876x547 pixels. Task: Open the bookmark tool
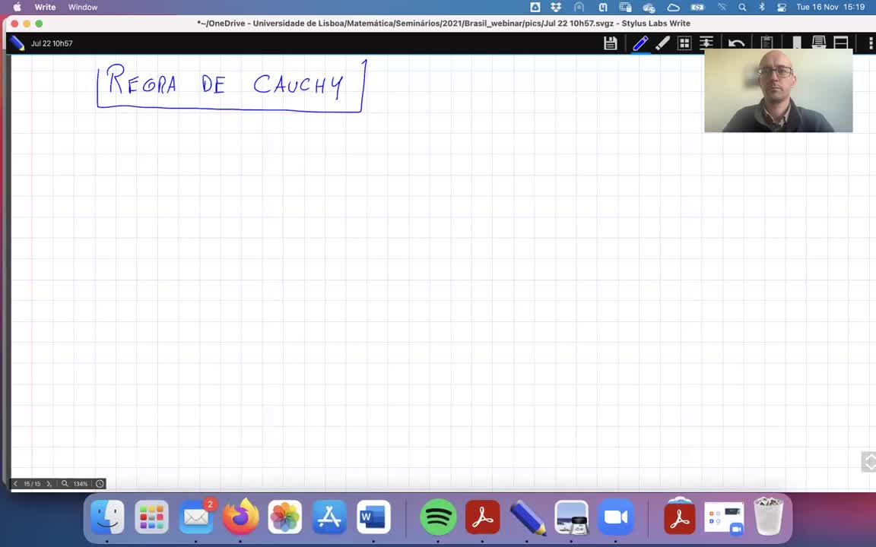click(797, 43)
